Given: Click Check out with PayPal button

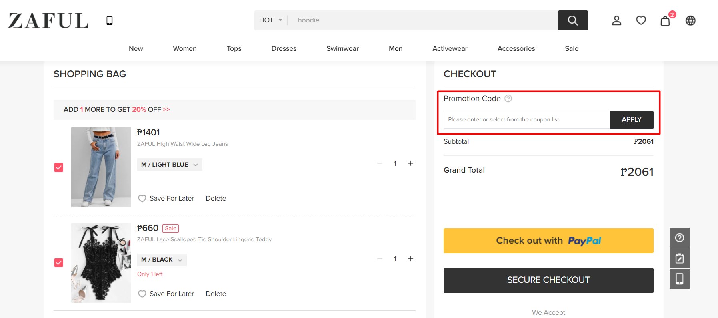Looking at the screenshot, I should (x=548, y=240).
